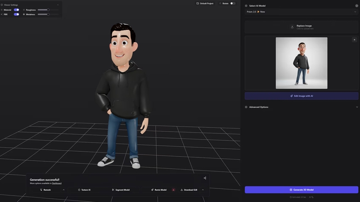
Task: Toggle the PBR switch off
Action: click(17, 14)
